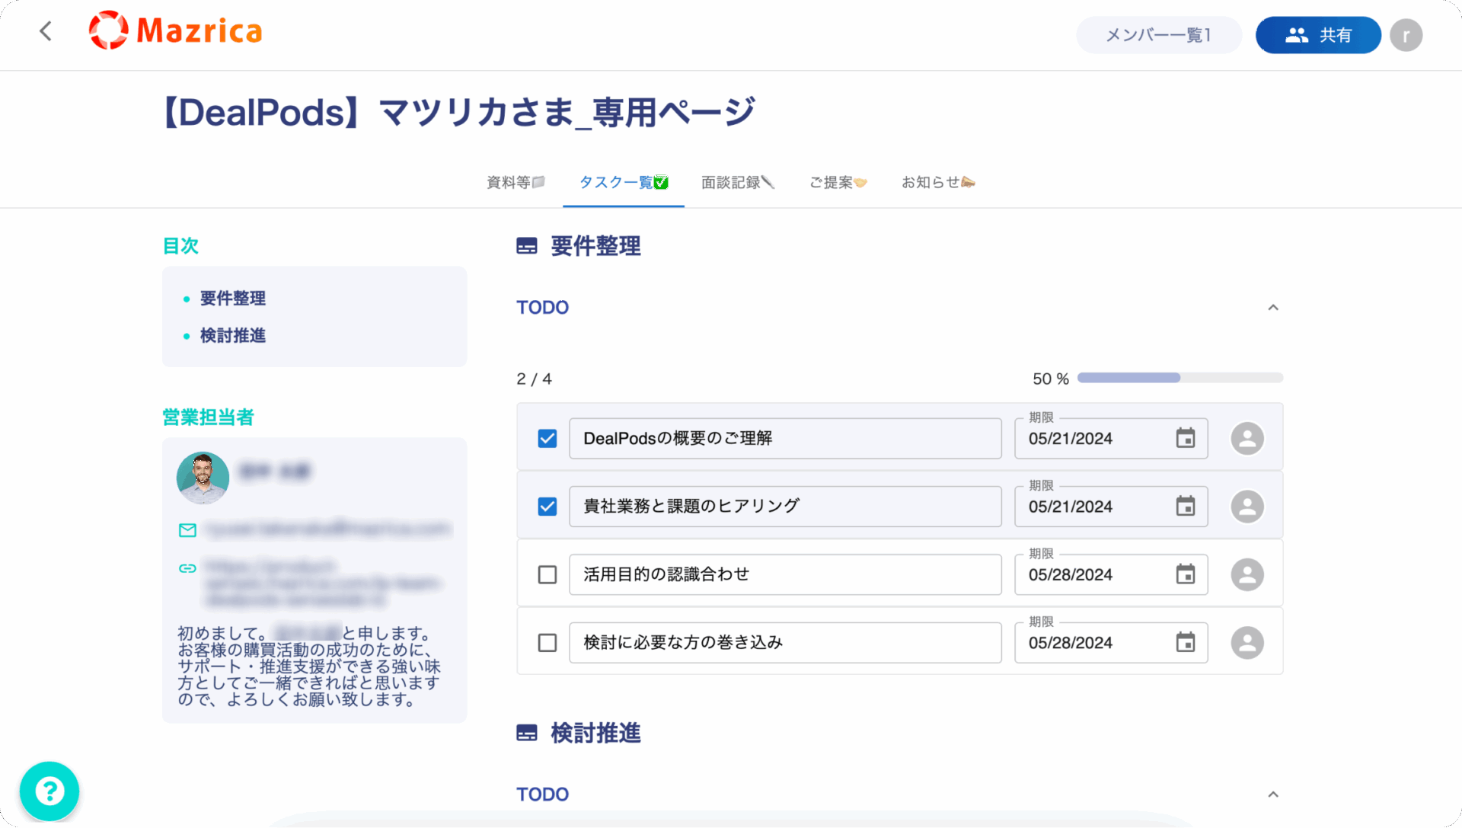Click the 検討推進 section card icon
Image resolution: width=1462 pixels, height=828 pixels.
pos(527,733)
